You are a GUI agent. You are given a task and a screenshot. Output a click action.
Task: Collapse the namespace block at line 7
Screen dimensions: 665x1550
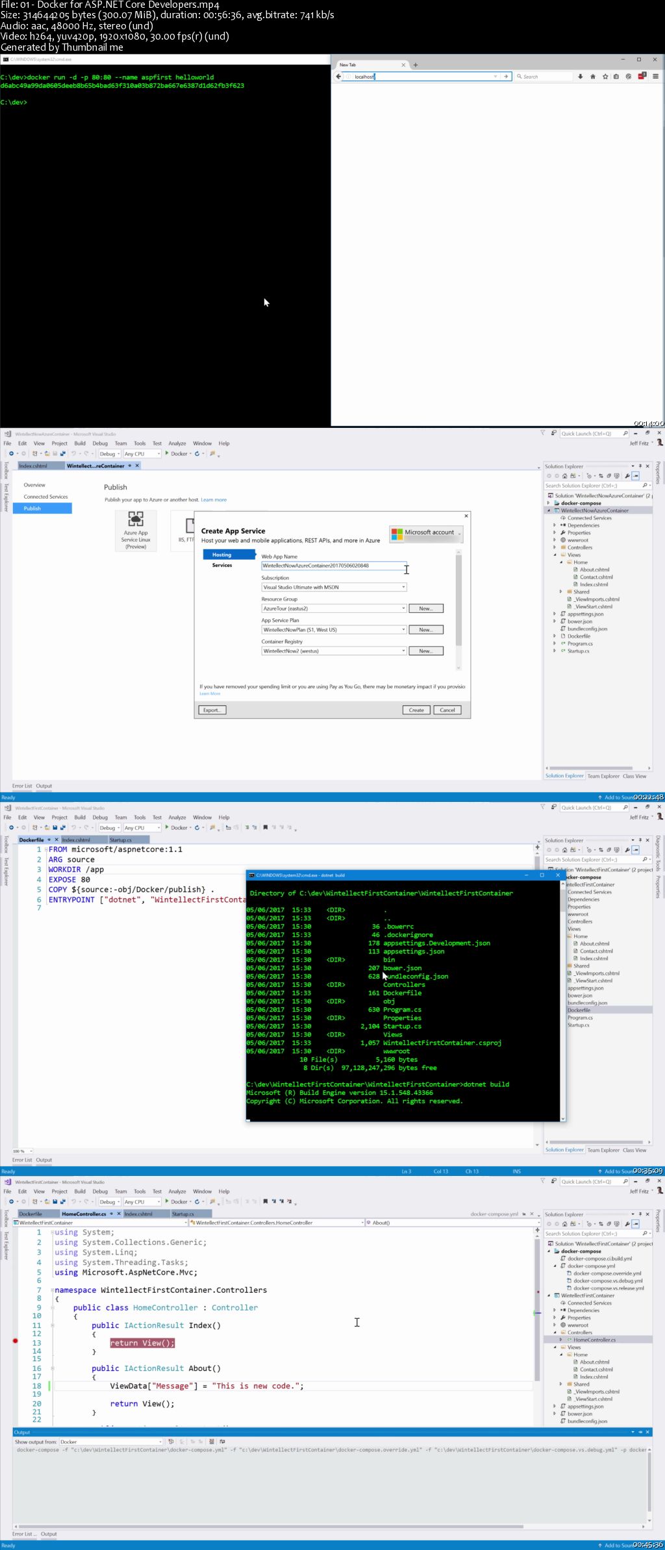(53, 1290)
